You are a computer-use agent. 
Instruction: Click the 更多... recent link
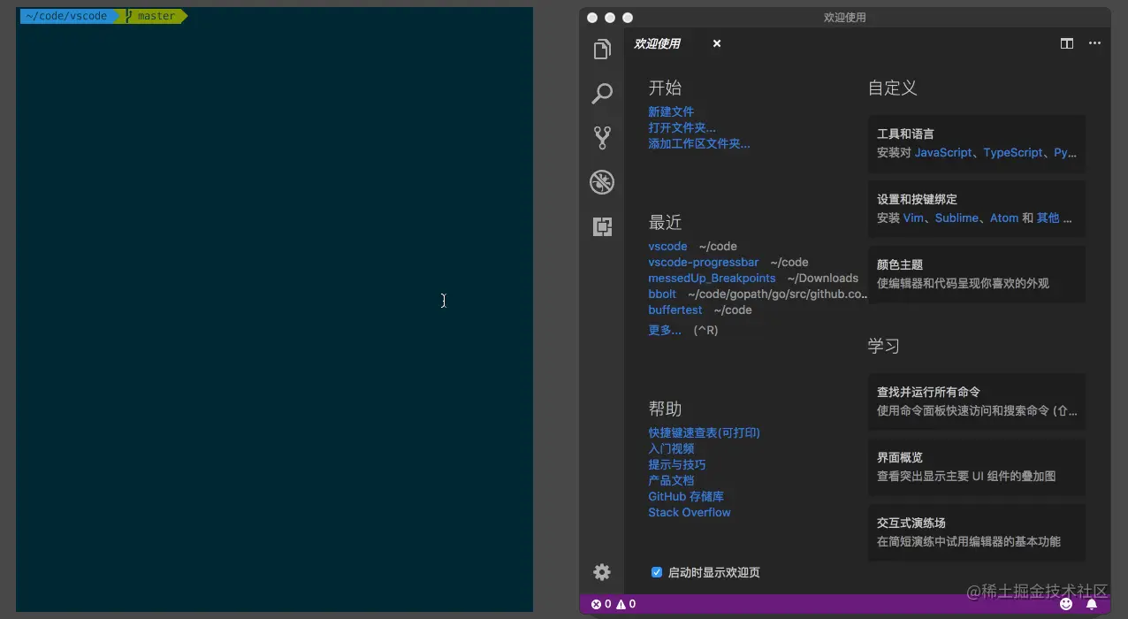coord(665,331)
